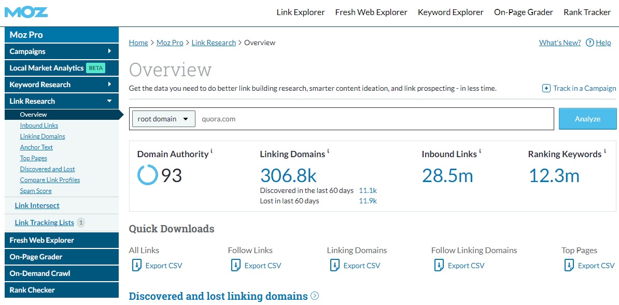Viewport: 619px width, 305px height.
Task: Click the Track in a Campaign plus icon
Action: 546,88
